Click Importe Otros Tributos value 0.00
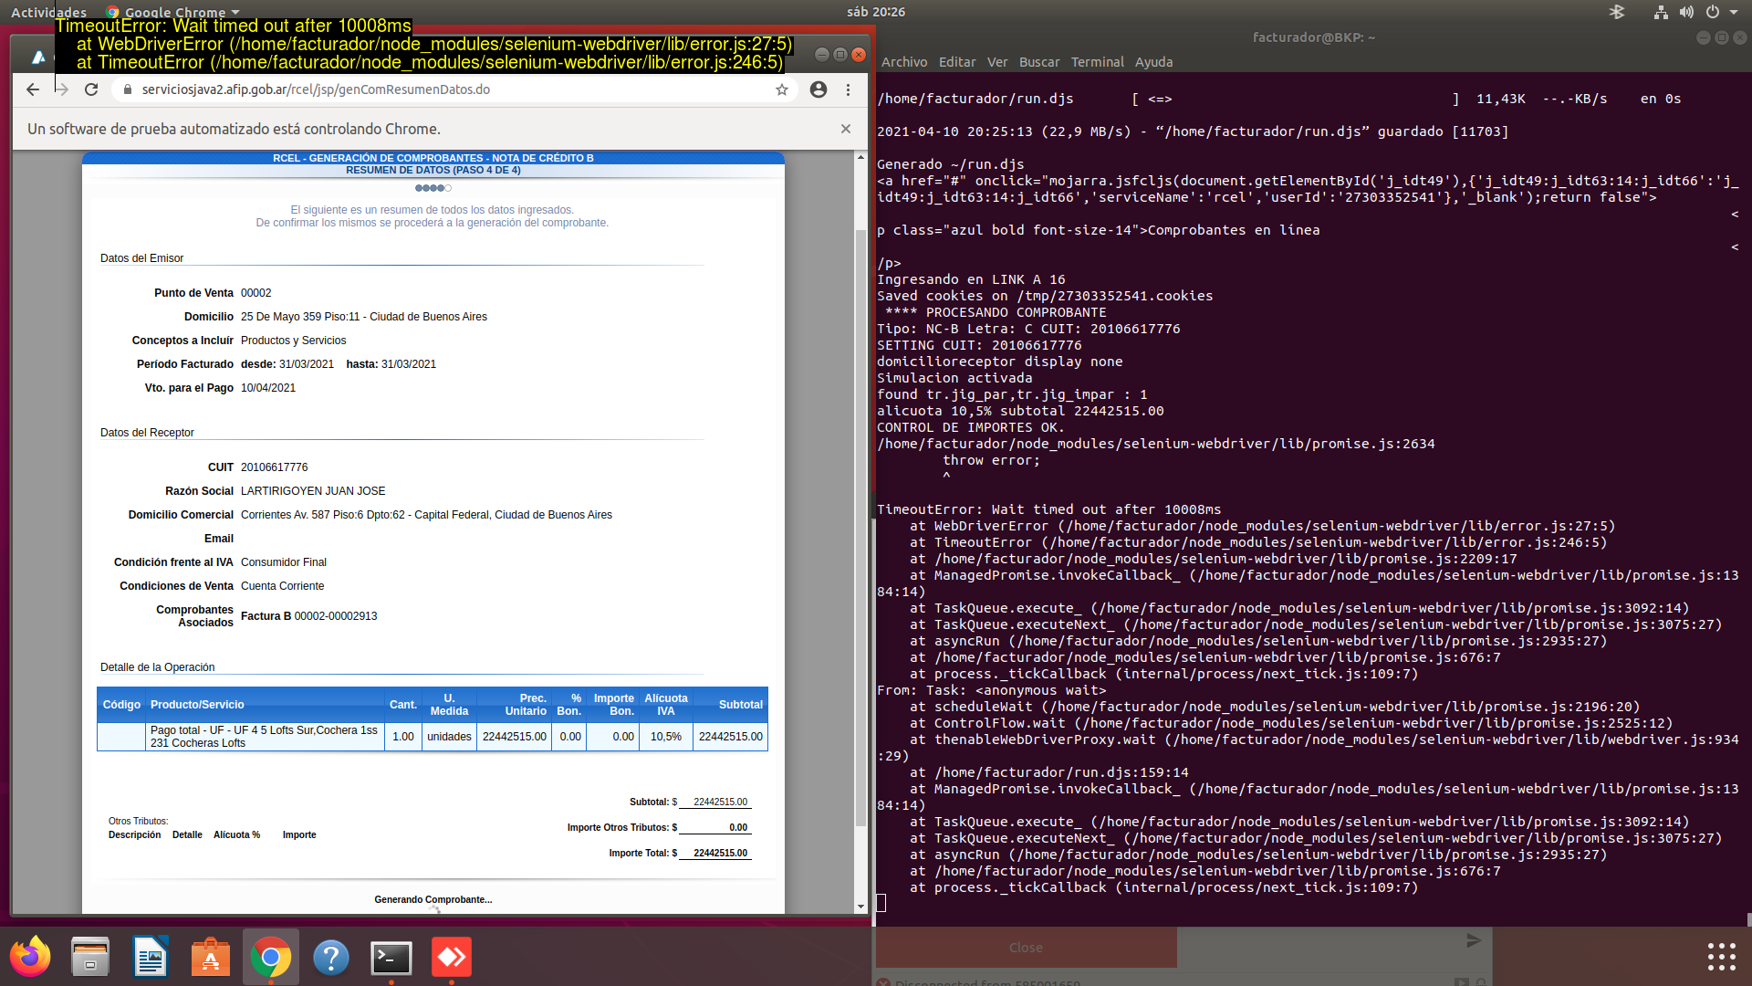 (x=738, y=827)
